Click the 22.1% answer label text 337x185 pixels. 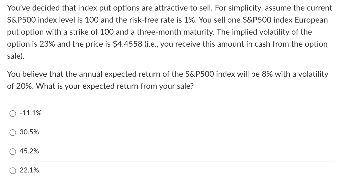tap(29, 170)
